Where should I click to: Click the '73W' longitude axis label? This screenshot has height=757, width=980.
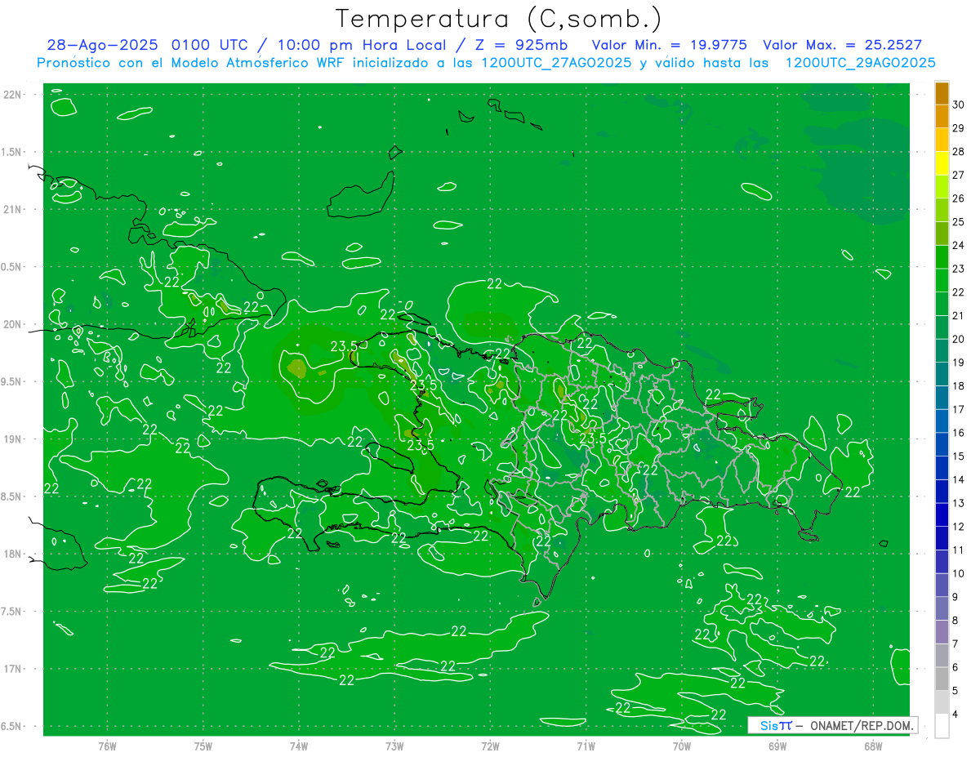point(394,746)
